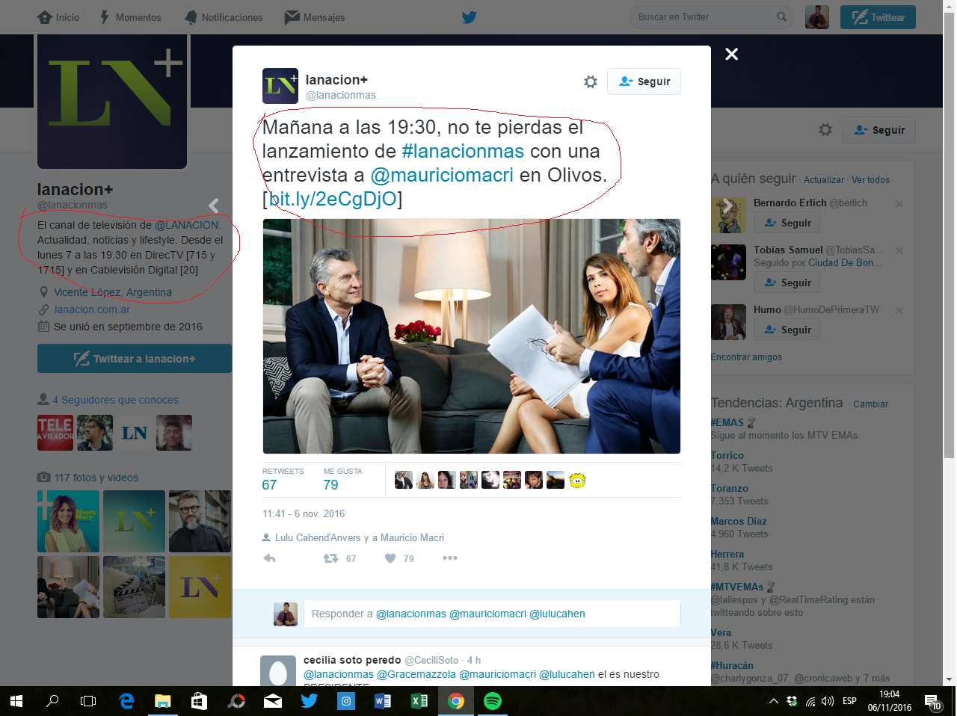957x716 pixels.
Task: Dismiss the Humo suggestion
Action: (899, 310)
